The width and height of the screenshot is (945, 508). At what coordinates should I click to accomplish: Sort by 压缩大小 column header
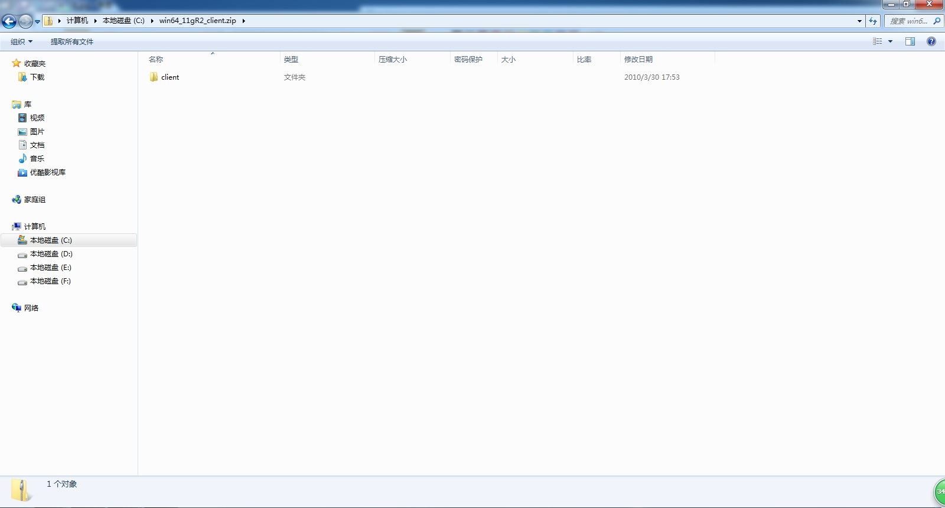point(393,59)
